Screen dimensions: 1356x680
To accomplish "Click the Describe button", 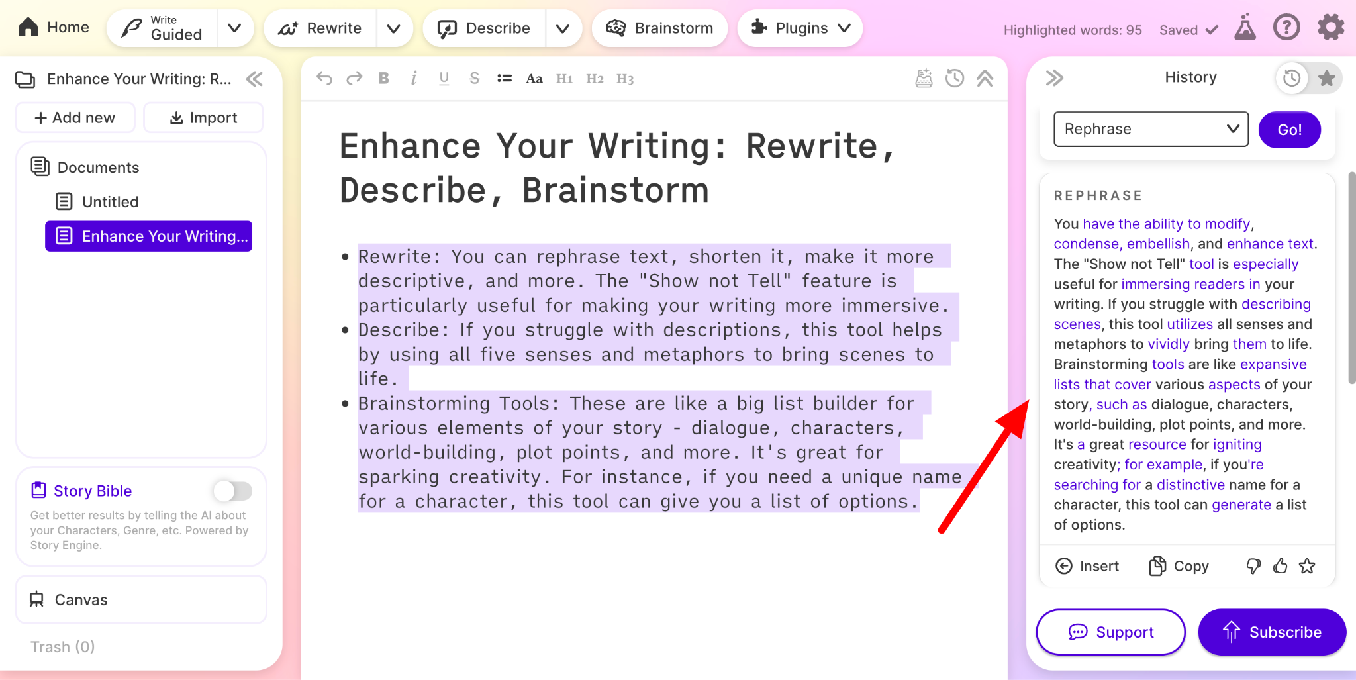I will click(484, 28).
